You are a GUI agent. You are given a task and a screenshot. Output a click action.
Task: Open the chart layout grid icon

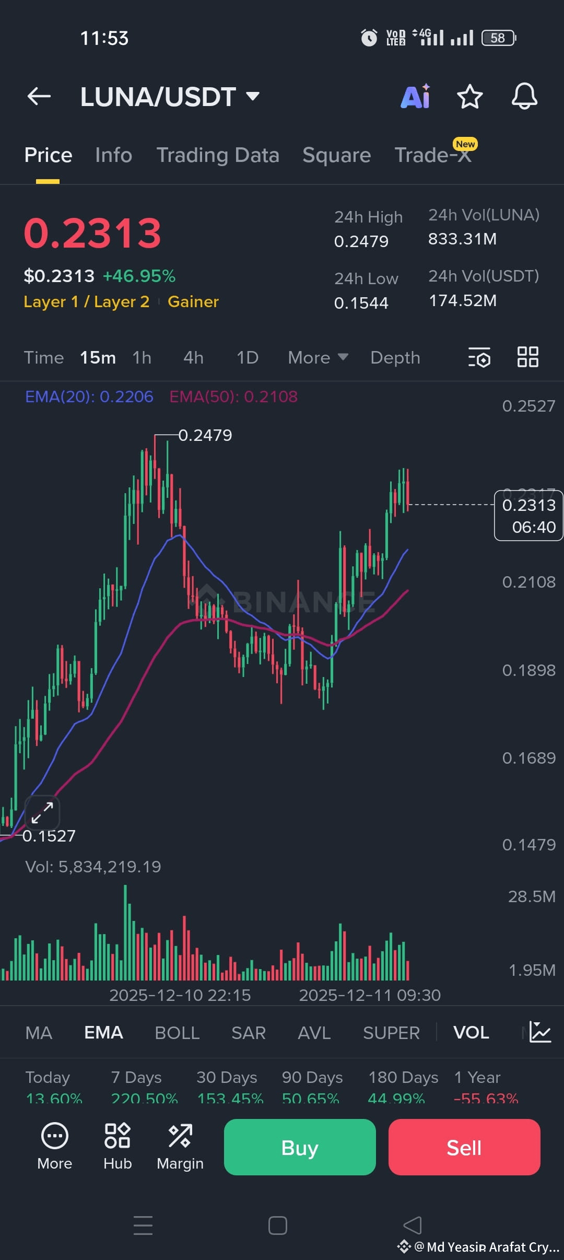pos(527,357)
